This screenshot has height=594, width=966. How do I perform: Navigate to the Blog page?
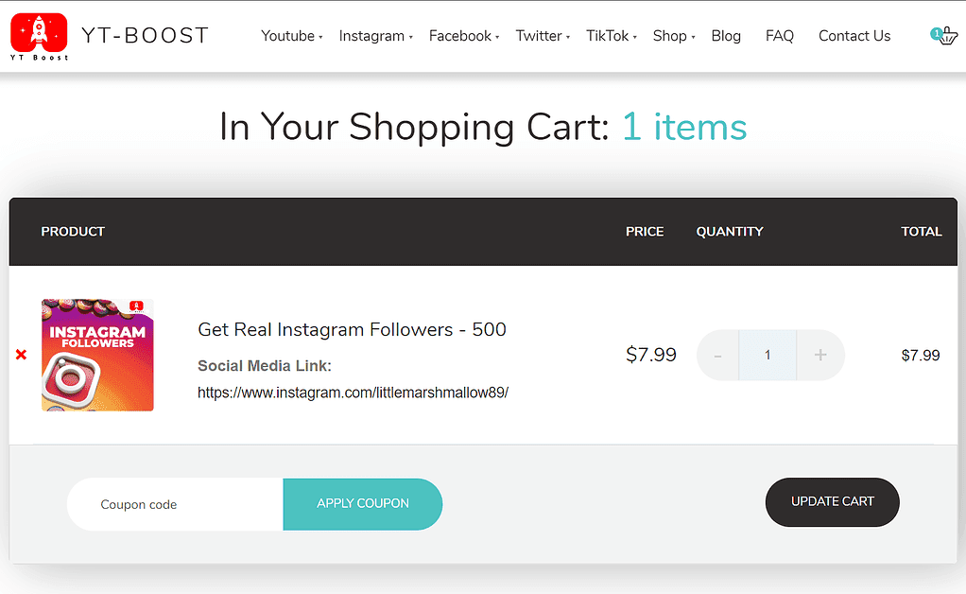pos(726,36)
